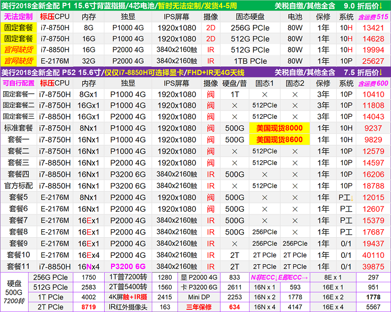The image size is (391, 312).
Task: Select the price 15379
Action: pos(373,220)
